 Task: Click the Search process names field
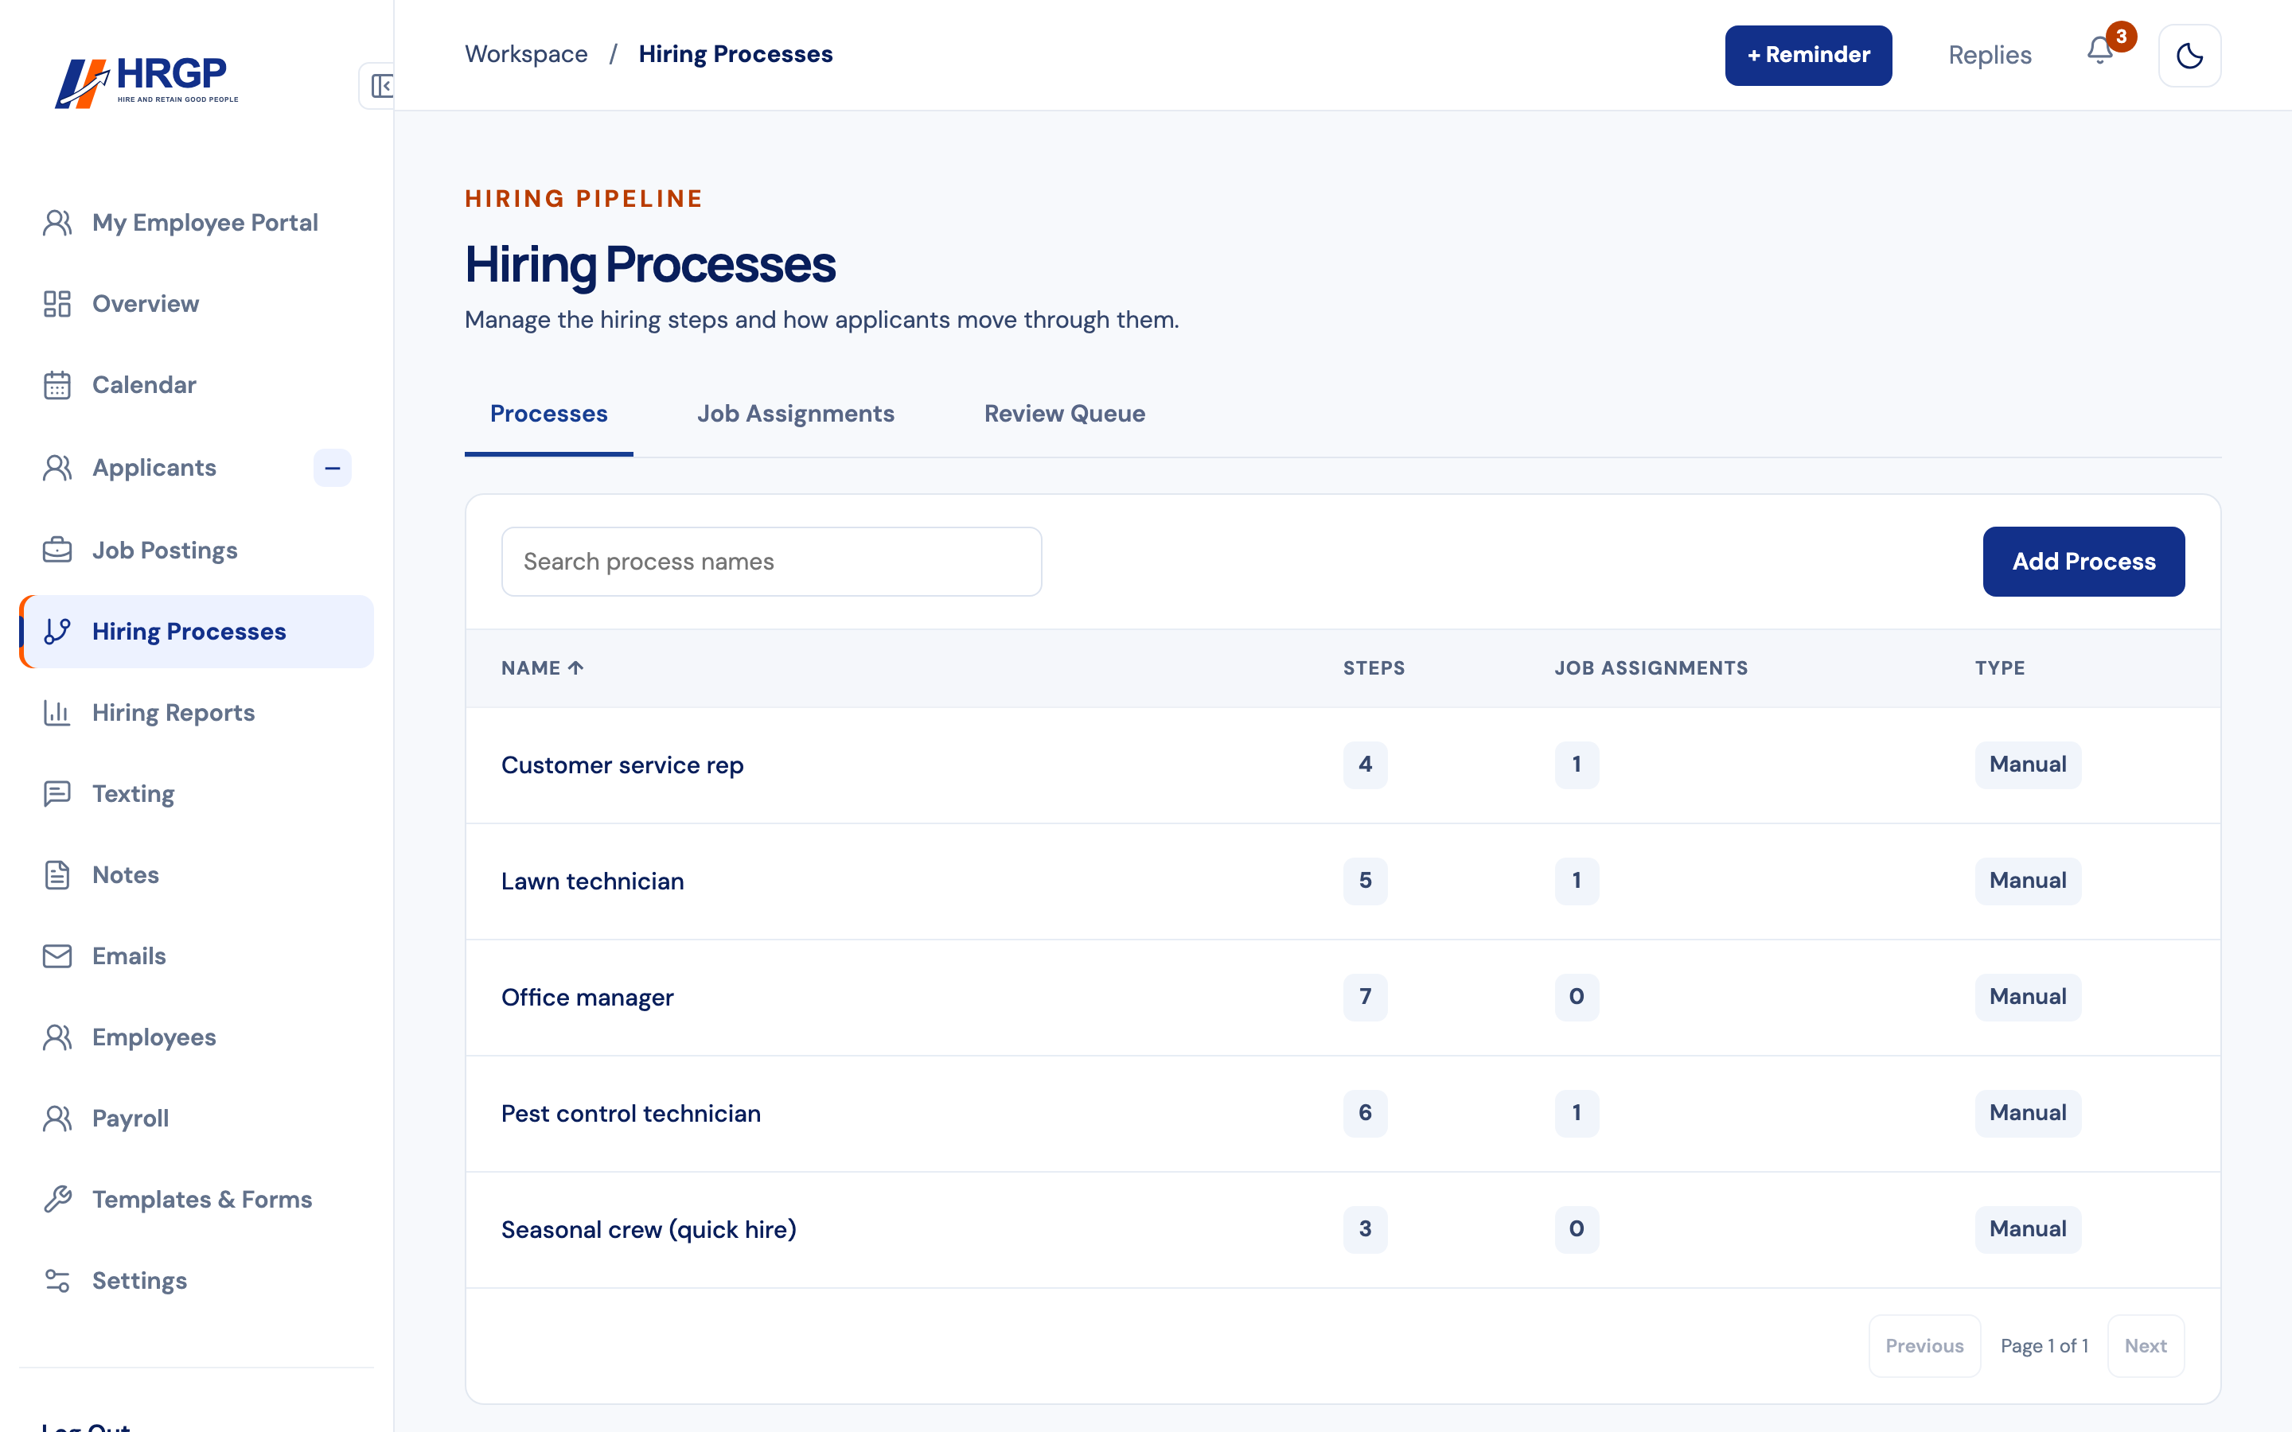pyautogui.click(x=771, y=562)
